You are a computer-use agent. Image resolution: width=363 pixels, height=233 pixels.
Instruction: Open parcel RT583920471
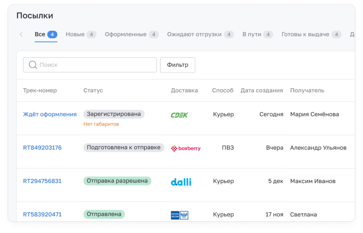(42, 214)
